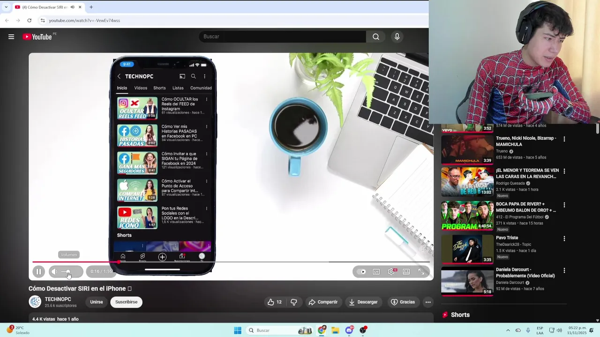Close the Cómo Desactivar SIRI tab

pos(80,7)
